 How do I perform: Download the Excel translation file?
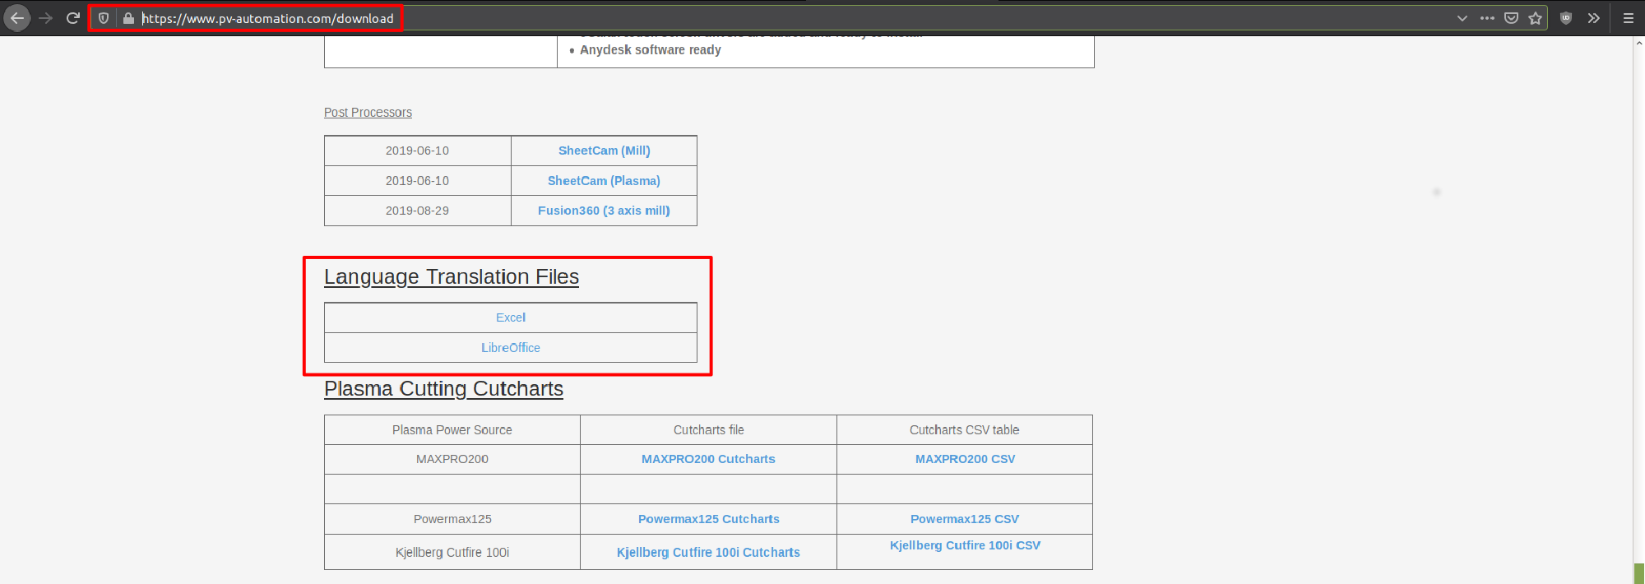point(510,317)
